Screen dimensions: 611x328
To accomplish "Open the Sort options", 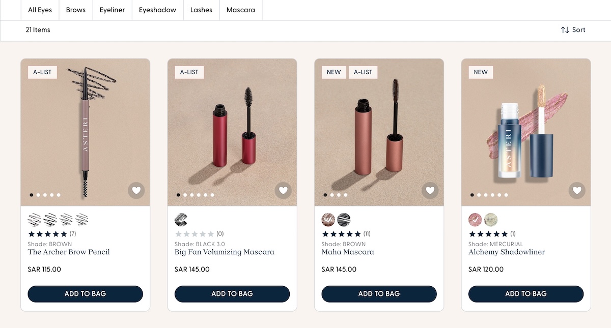I will [x=573, y=30].
